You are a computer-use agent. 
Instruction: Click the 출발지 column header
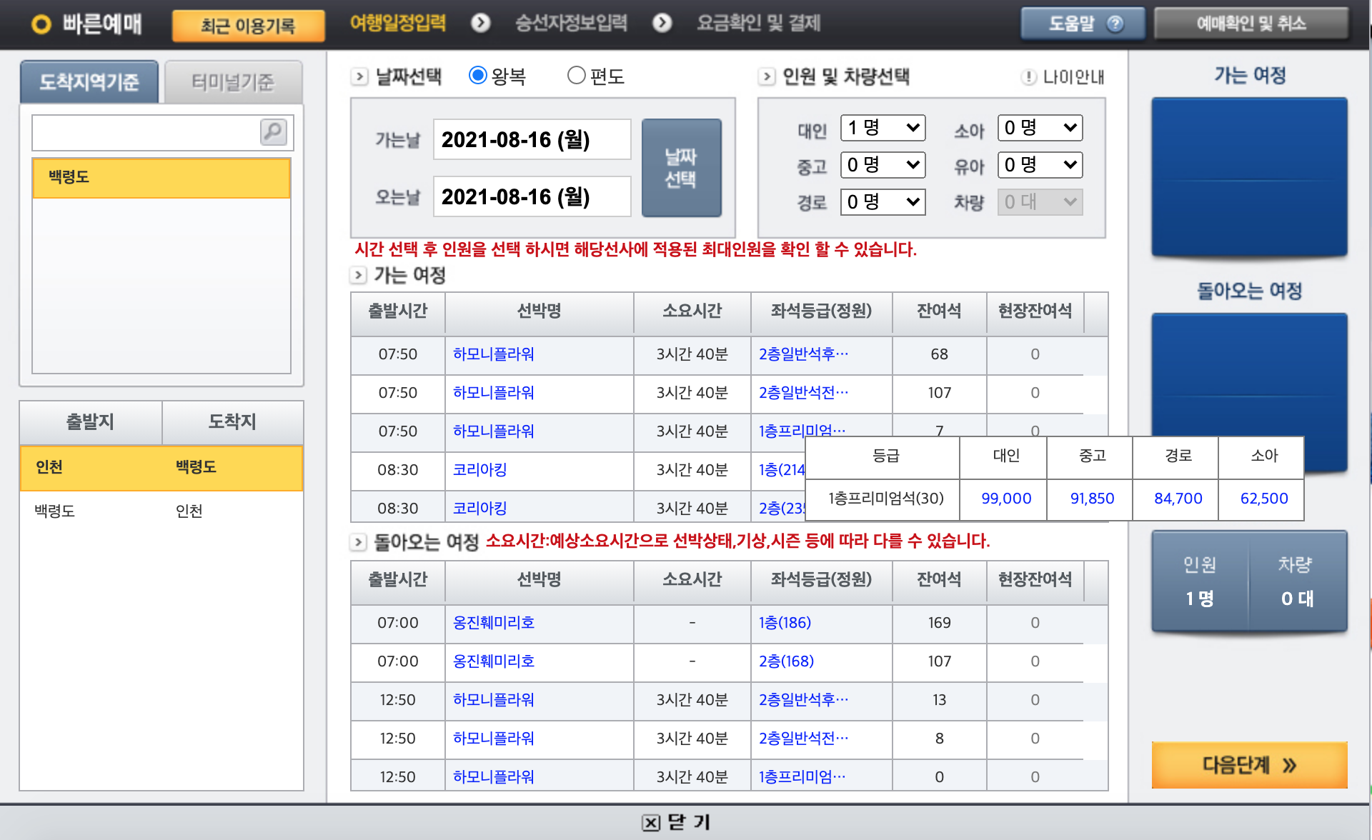click(x=91, y=422)
